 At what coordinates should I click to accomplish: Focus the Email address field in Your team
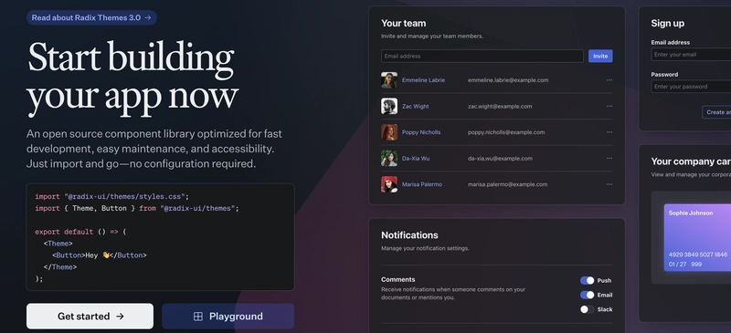(482, 56)
